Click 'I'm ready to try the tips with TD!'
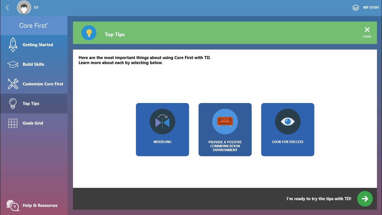Viewport: 382px width, 215px height. coord(319,199)
